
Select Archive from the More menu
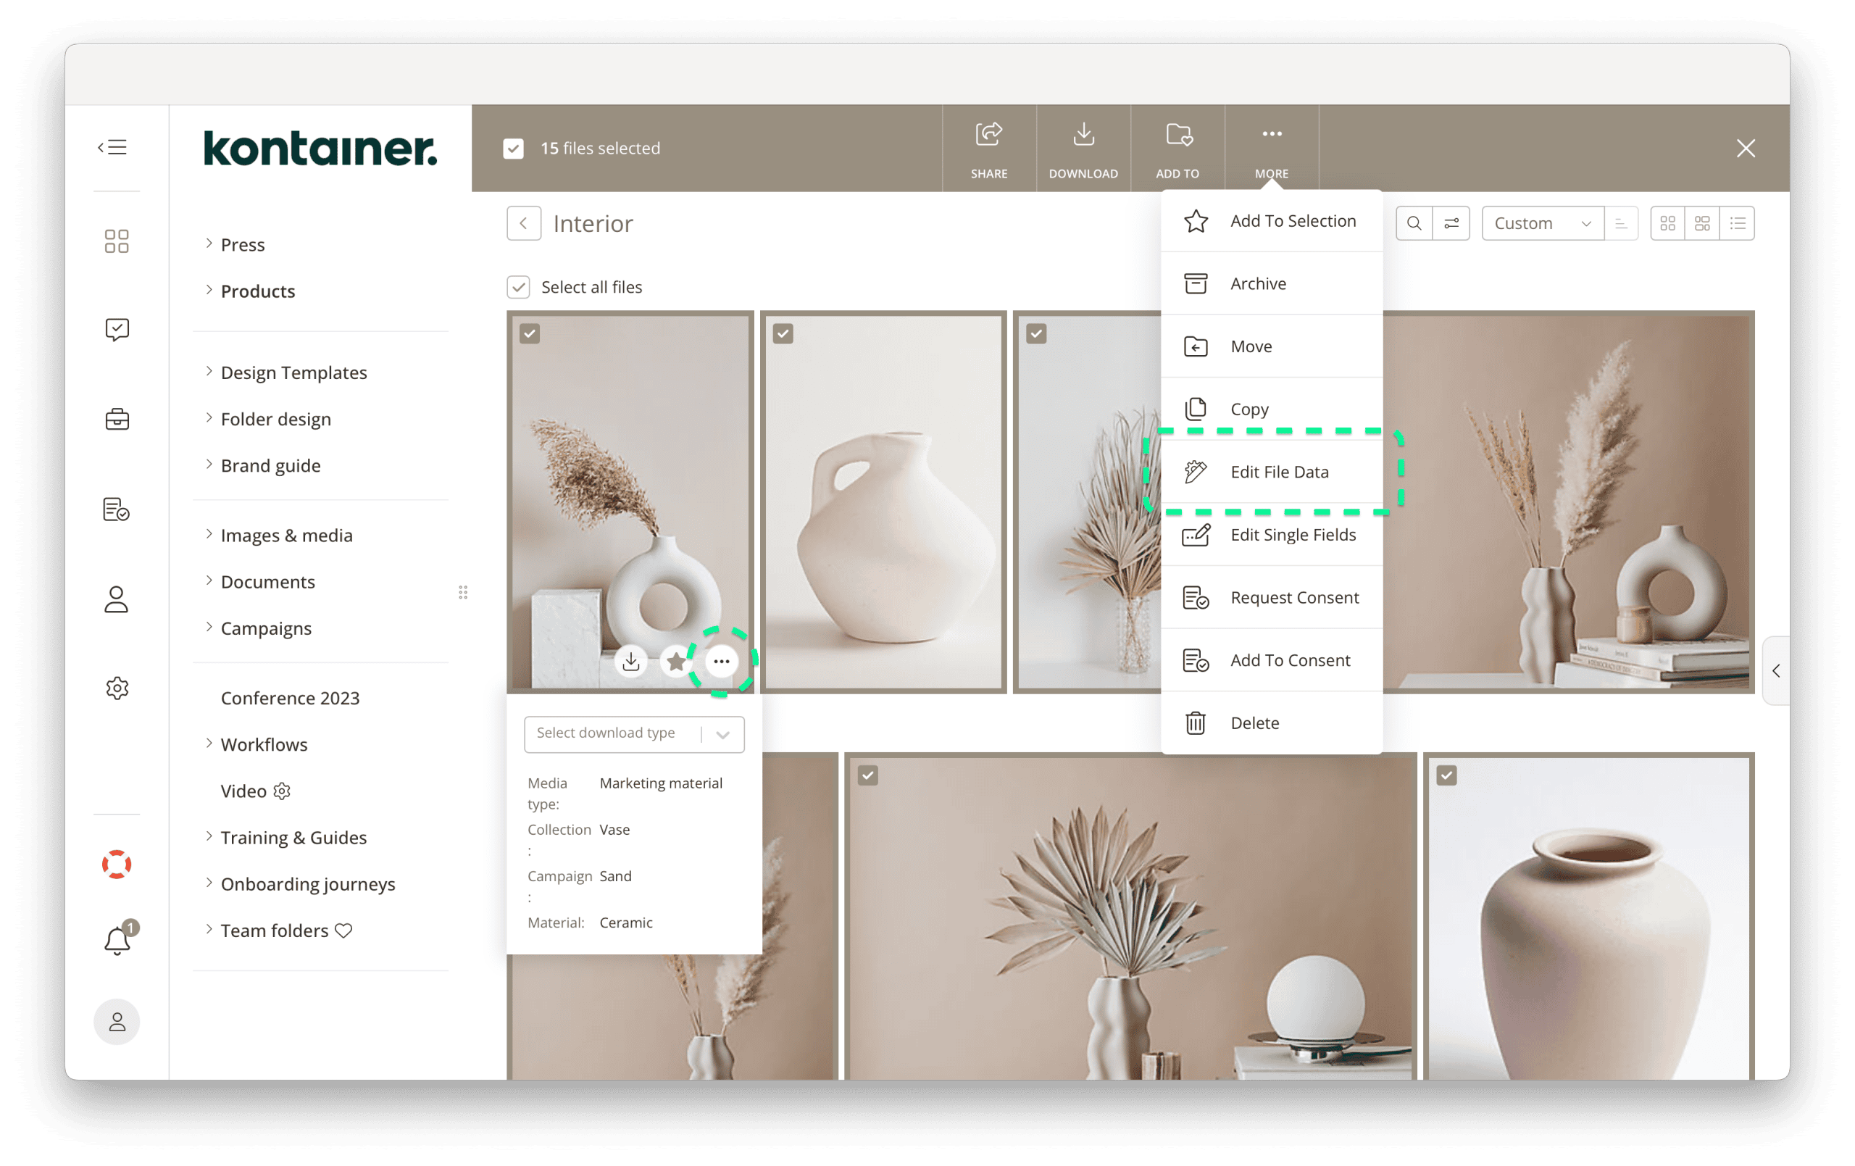click(1258, 283)
